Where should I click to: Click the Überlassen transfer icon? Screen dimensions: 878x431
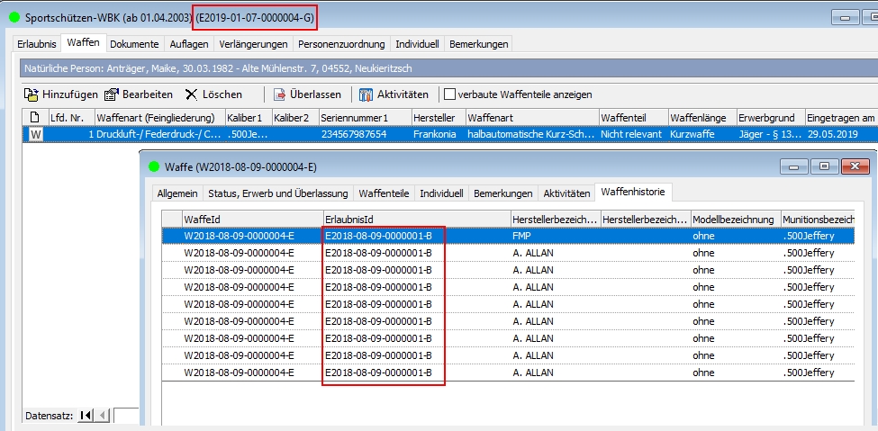(x=280, y=94)
